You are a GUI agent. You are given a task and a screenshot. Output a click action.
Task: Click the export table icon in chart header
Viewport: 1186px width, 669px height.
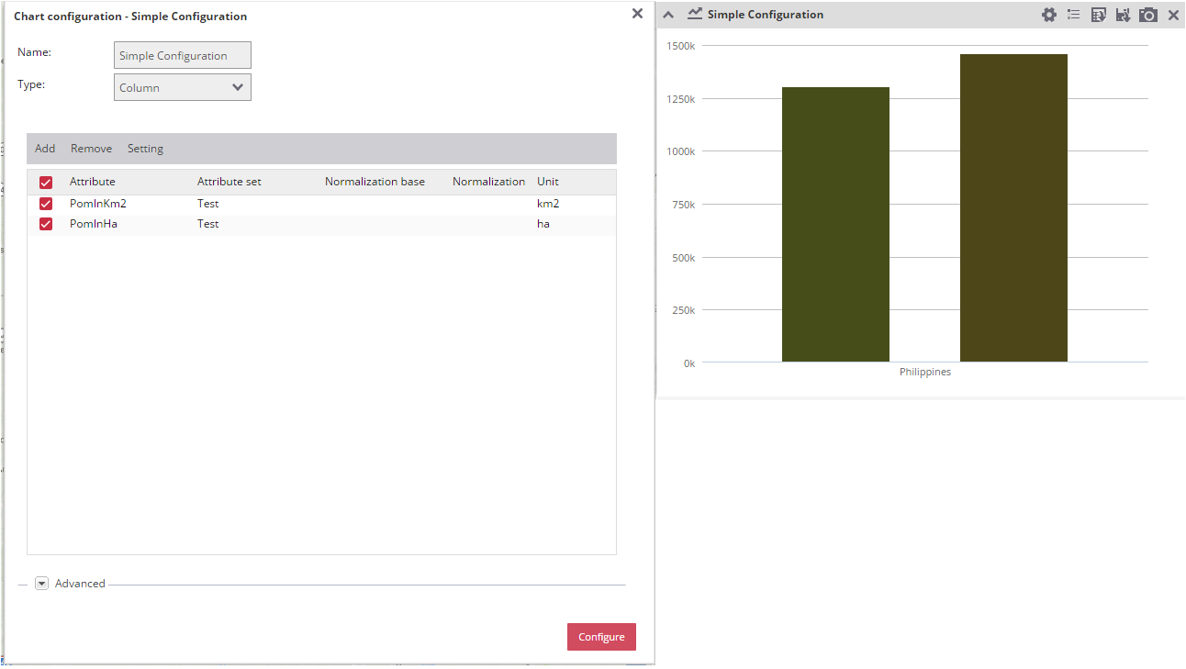(x=1098, y=15)
